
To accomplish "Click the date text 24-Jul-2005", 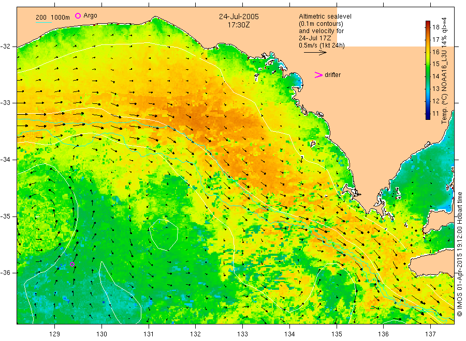I will (x=239, y=17).
